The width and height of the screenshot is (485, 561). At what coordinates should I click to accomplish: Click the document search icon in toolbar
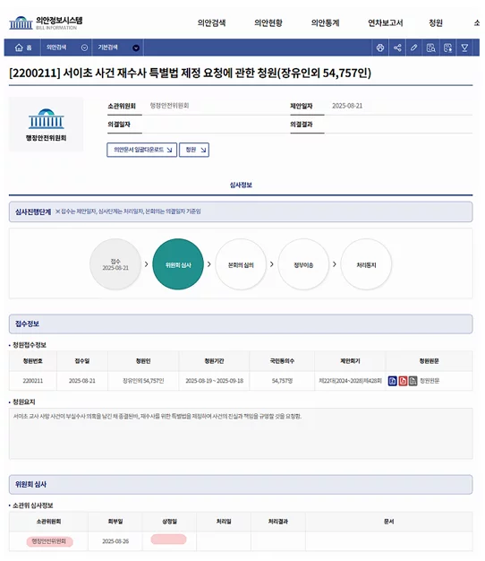[x=430, y=47]
